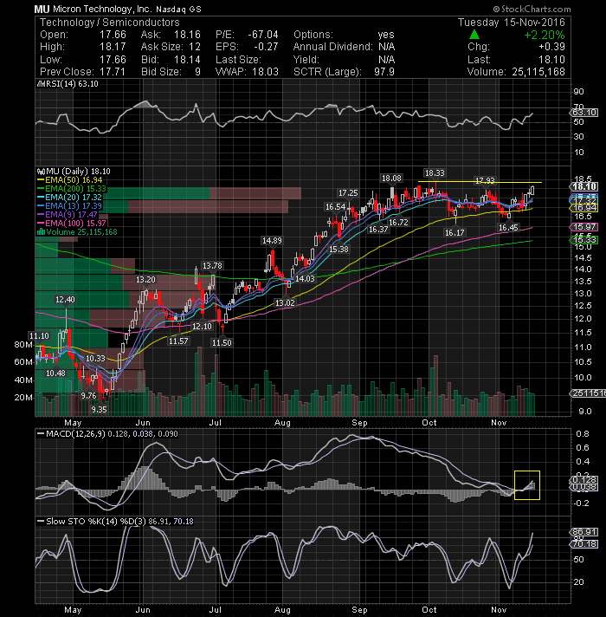
Task: Click the Tuesday 15-Nov-2016 date
Action: 511,22
